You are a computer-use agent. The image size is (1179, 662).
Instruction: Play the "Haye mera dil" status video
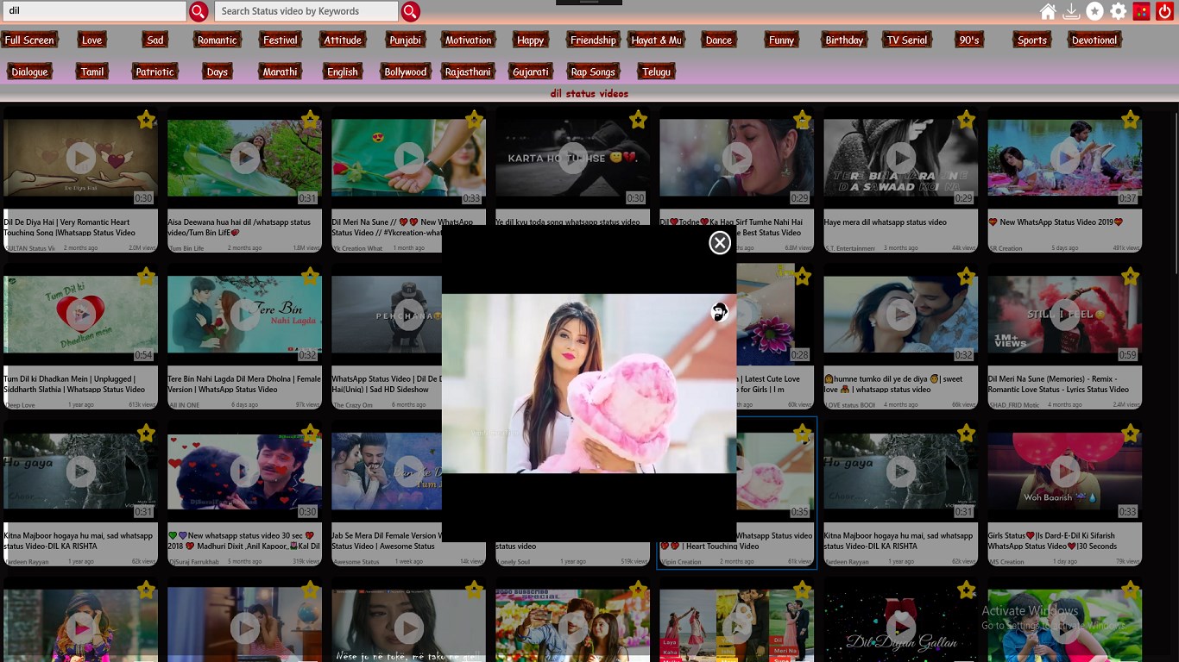click(900, 158)
